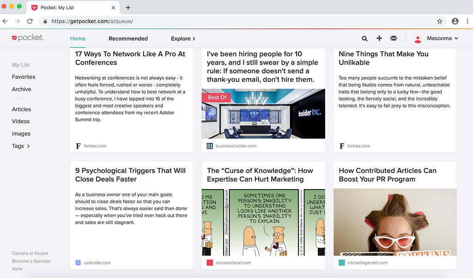
Task: Open the Chrome profile icon
Action: click(455, 21)
